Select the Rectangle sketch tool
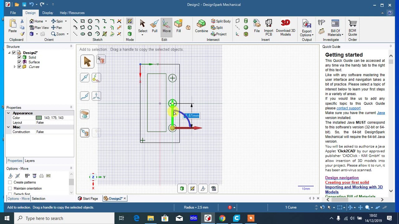 (x=83, y=21)
